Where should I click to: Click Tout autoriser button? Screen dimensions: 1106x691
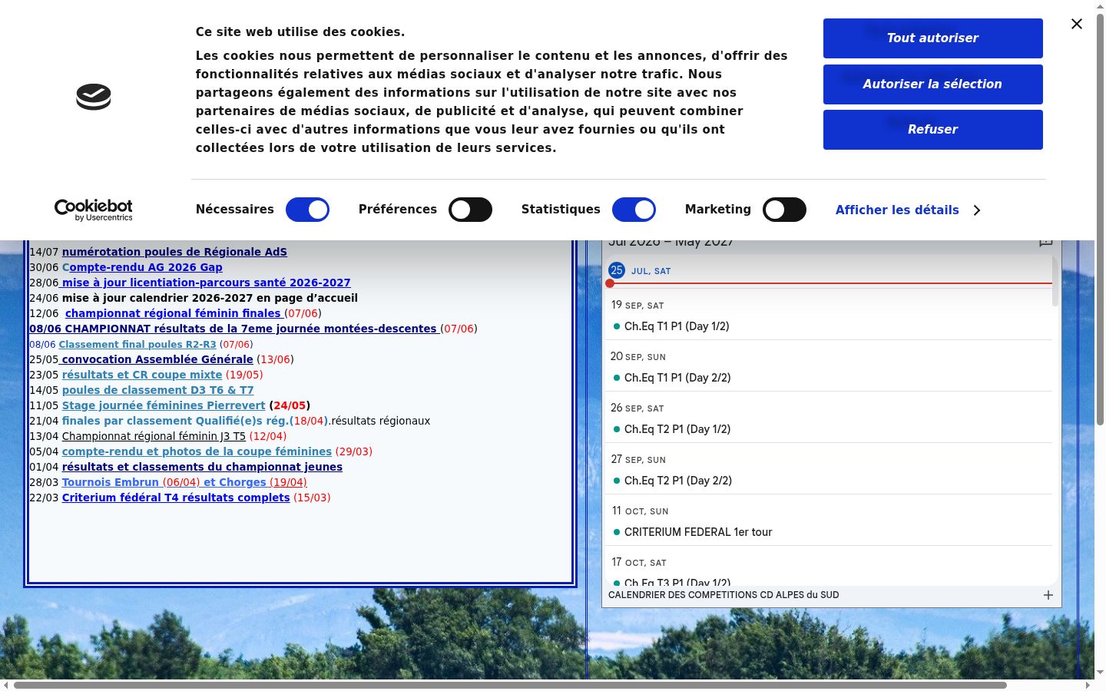(x=932, y=38)
